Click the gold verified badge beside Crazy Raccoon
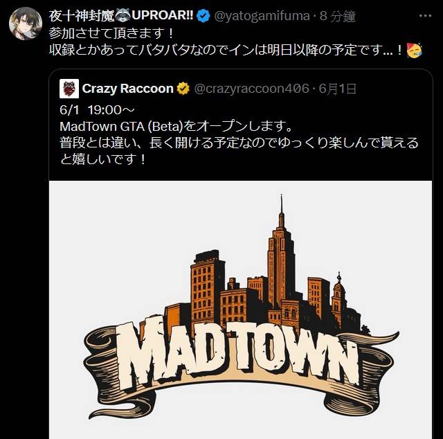This screenshot has width=443, height=439. (x=183, y=89)
